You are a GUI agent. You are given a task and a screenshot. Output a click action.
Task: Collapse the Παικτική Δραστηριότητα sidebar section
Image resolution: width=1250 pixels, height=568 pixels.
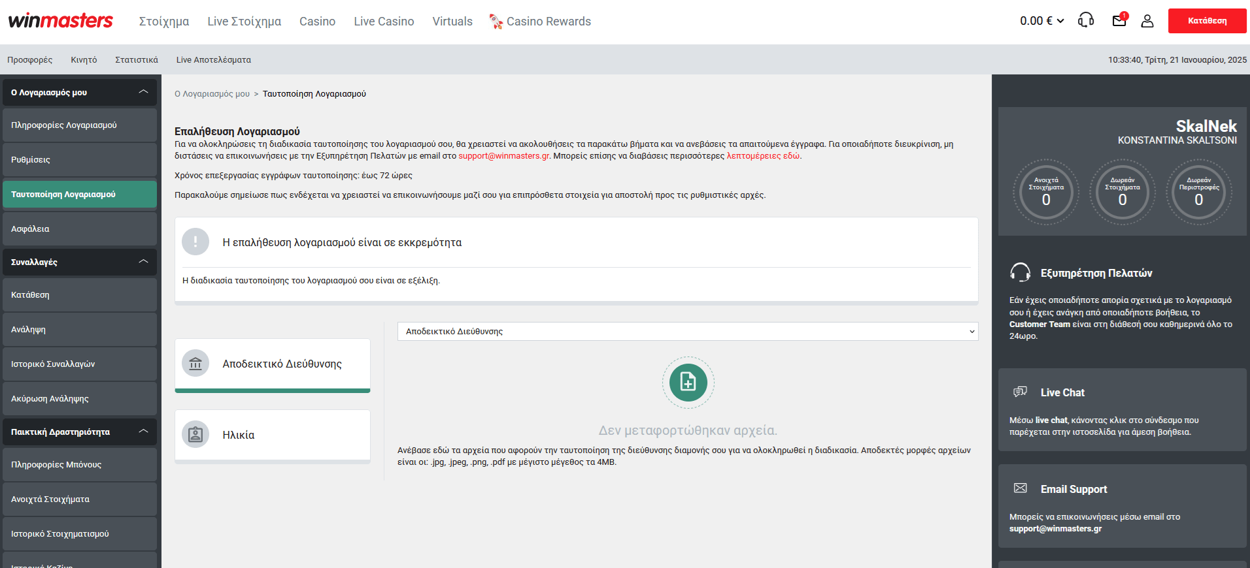click(x=143, y=432)
